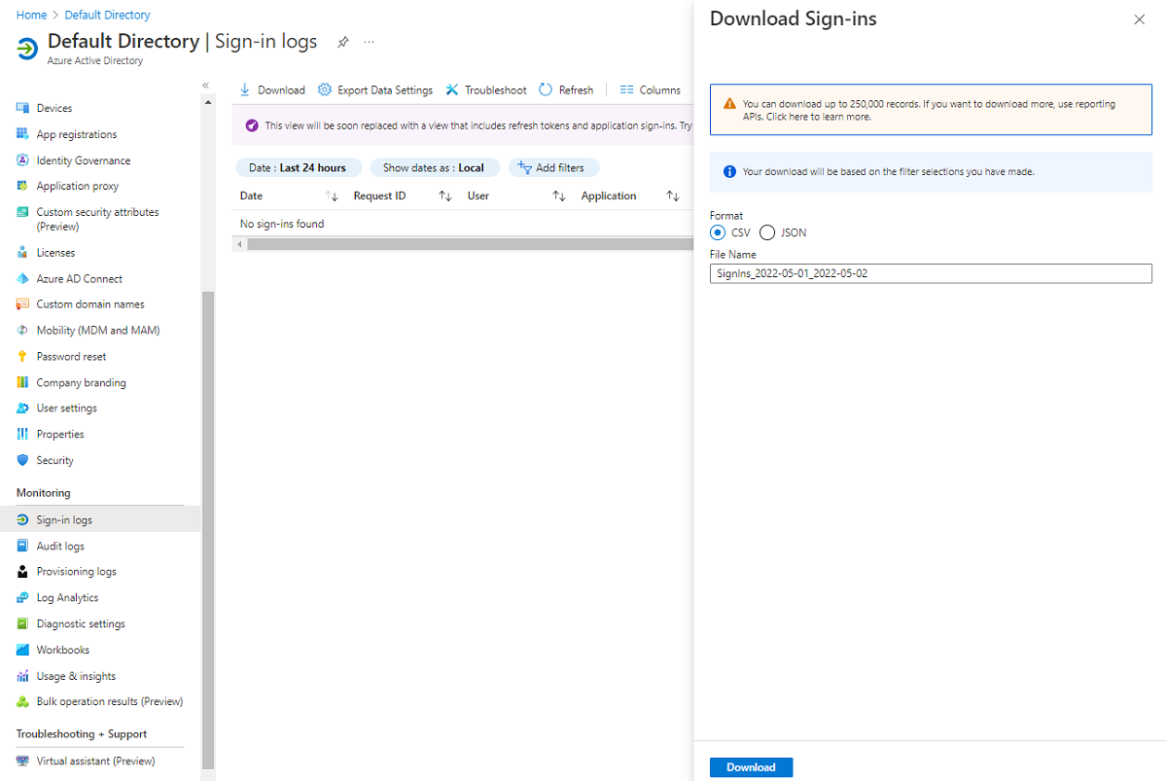Click the Workbooks icon
The height and width of the screenshot is (781, 1167).
(22, 650)
